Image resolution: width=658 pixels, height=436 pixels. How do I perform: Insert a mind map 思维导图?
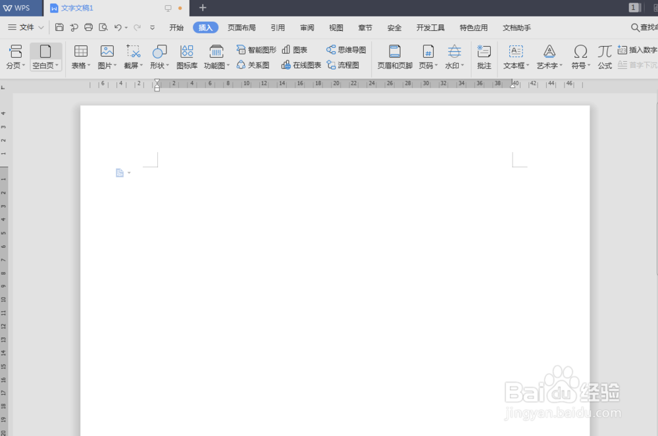(346, 49)
